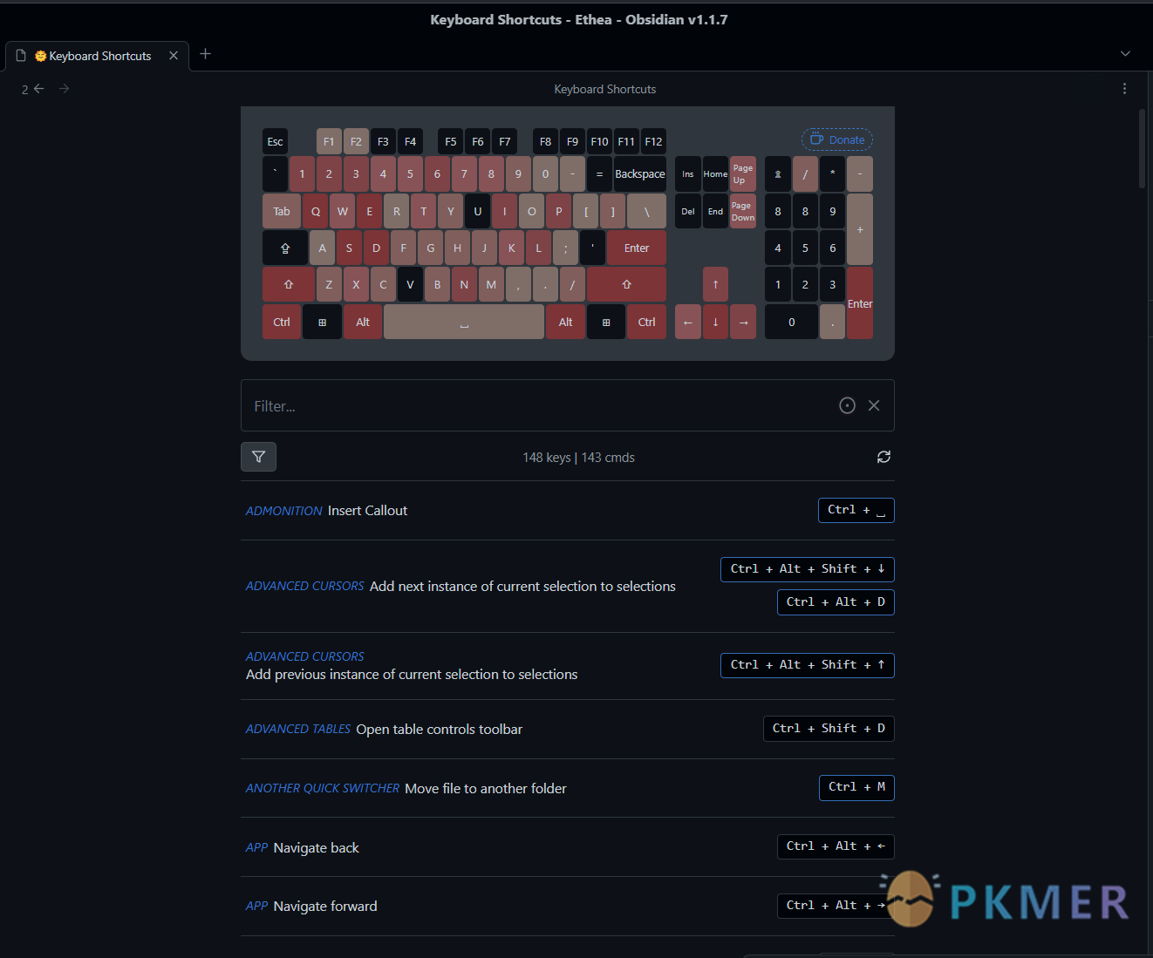
Task: Click the F1 key
Action: pos(329,141)
